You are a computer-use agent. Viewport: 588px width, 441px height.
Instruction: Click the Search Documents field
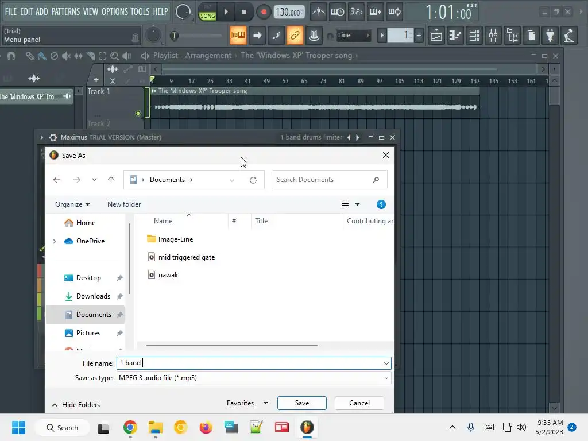click(x=329, y=180)
